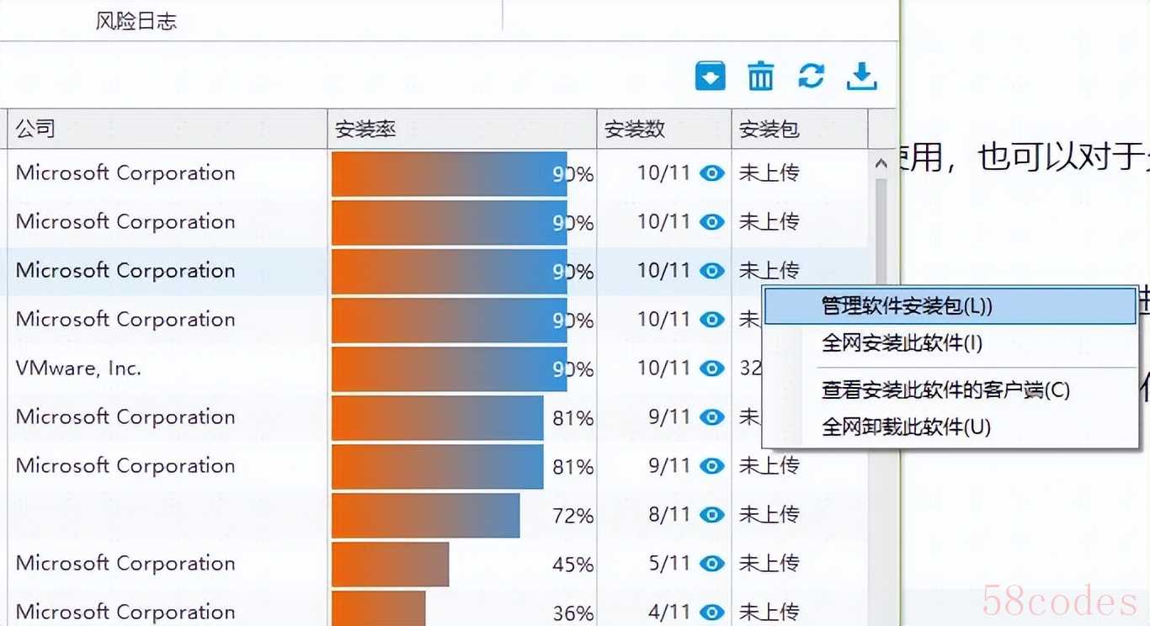Click the 5/11 install count cell
1150x626 pixels.
669,564
